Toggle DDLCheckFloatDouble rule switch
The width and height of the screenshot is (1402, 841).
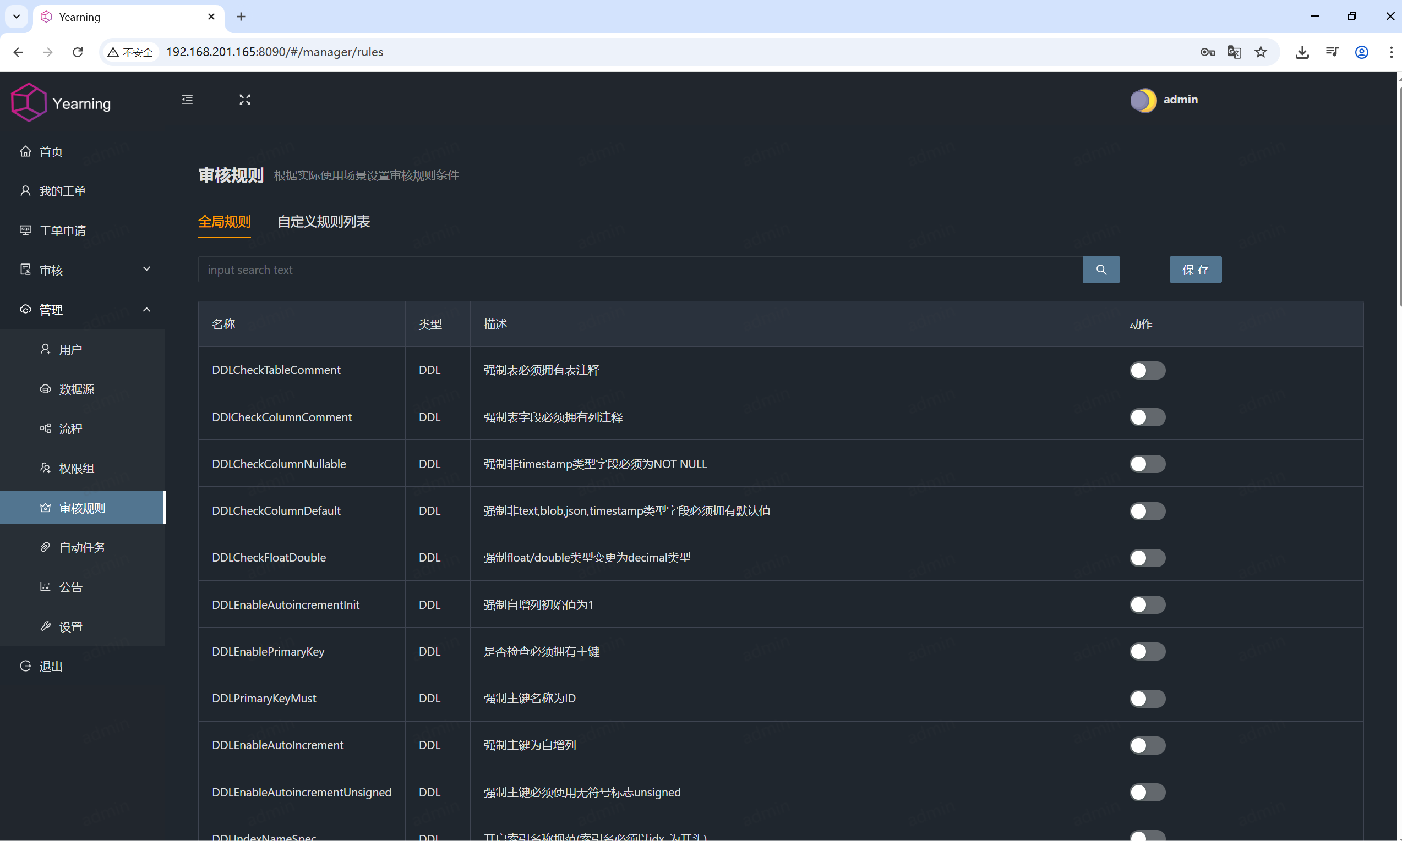[1147, 558]
